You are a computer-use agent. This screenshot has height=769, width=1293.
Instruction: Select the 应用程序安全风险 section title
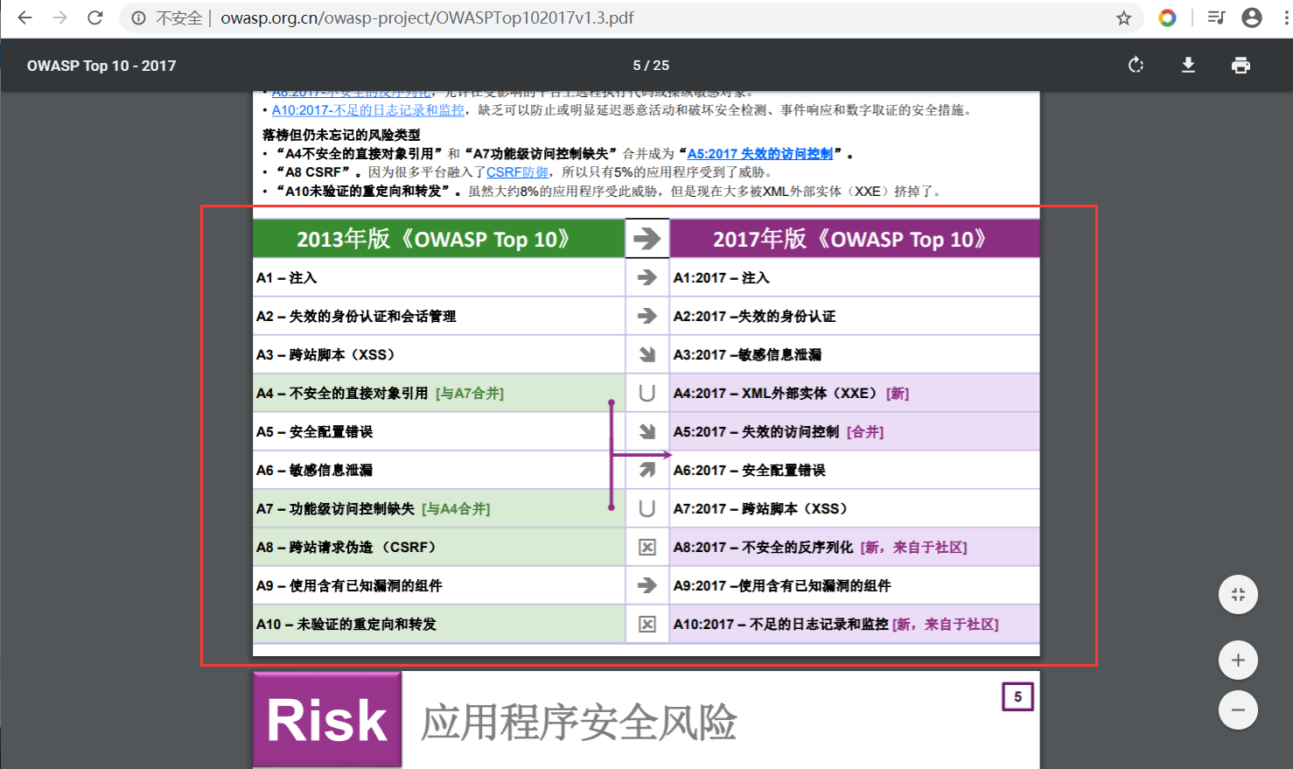click(578, 723)
